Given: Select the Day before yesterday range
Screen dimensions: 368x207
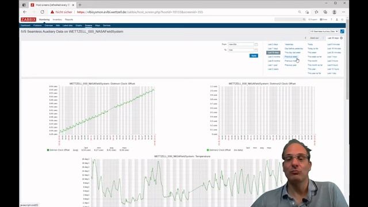Looking at the screenshot, I should tap(294, 48).
